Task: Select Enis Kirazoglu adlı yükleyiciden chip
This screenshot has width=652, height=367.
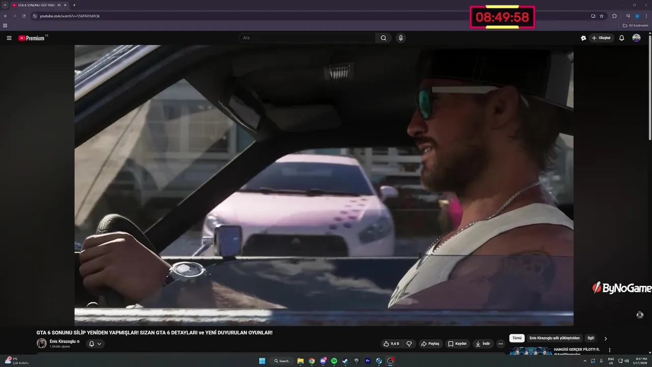Action: click(554, 338)
